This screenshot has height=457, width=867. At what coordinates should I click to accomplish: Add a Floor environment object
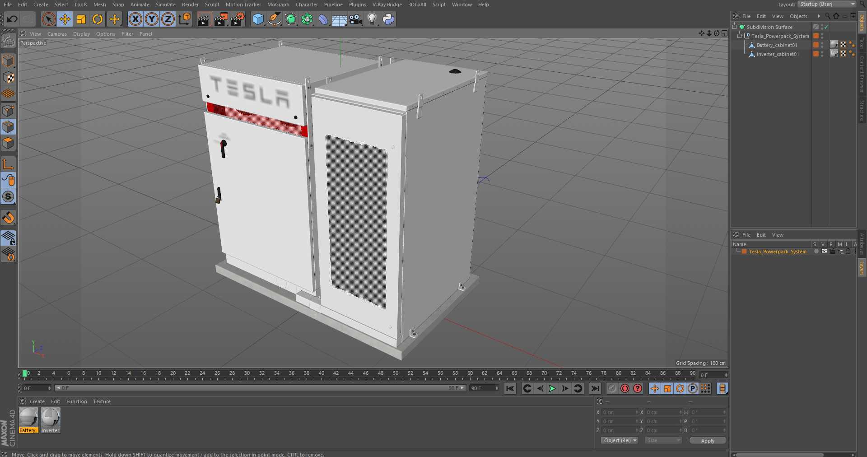[x=339, y=19]
